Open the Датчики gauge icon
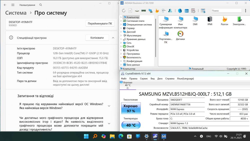The image size is (250, 141). point(180,36)
